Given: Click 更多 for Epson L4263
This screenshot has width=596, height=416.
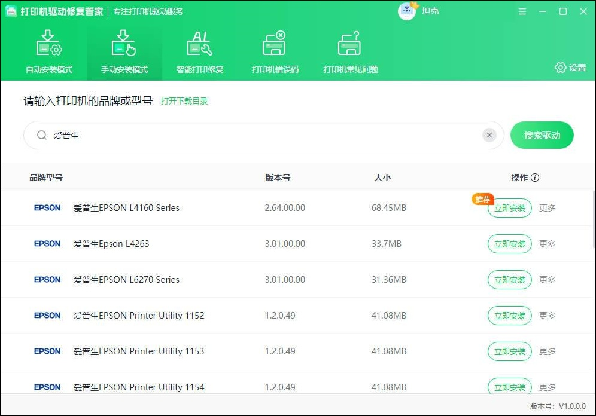Looking at the screenshot, I should click(x=548, y=244).
